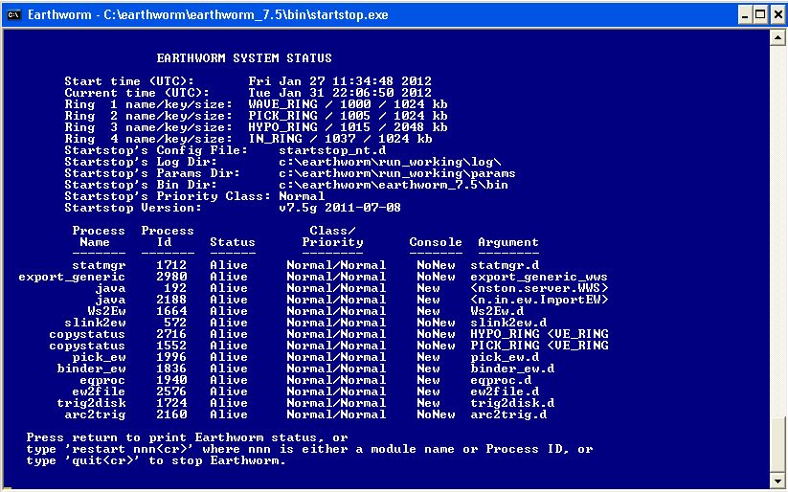Click the argument 'statmgr.d'
Screen dimensions: 788x492
tap(505, 265)
